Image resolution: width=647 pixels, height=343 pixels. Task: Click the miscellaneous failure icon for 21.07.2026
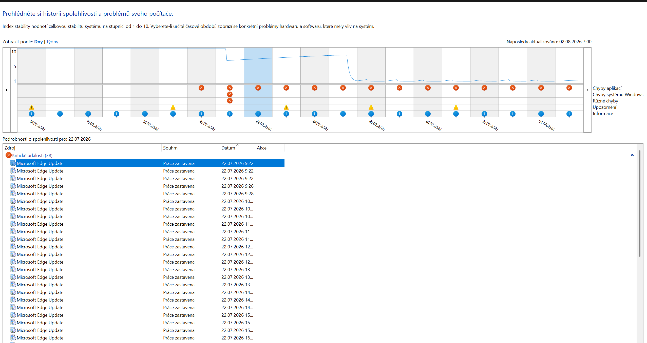tap(230, 101)
